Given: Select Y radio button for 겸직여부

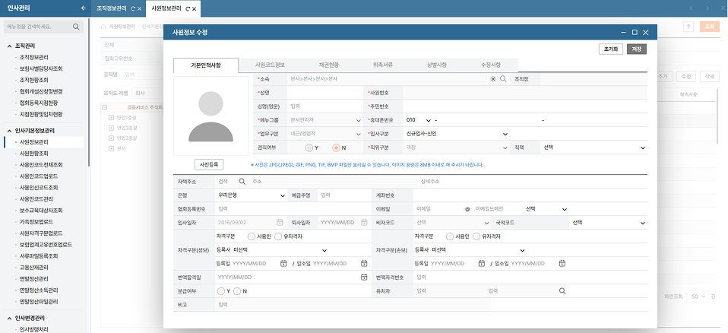Looking at the screenshot, I should pyautogui.click(x=309, y=147).
